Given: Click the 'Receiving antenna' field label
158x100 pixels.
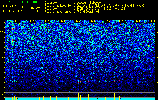Looking at the screenshot, I should [58, 12].
